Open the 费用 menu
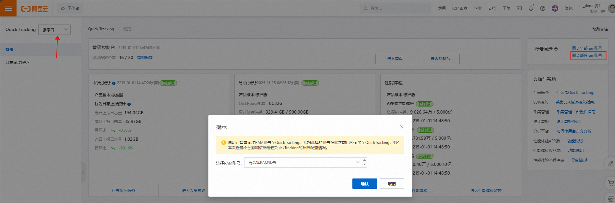 click(442, 8)
